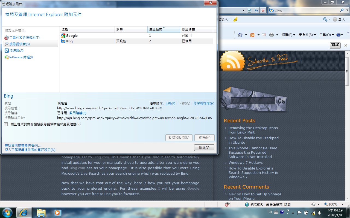This screenshot has height=218, width=350.
Task: Open the Windows Start button
Action: [7, 212]
